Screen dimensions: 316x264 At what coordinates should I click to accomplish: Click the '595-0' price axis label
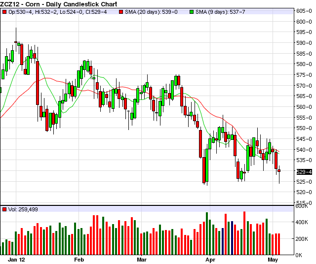tap(304, 32)
